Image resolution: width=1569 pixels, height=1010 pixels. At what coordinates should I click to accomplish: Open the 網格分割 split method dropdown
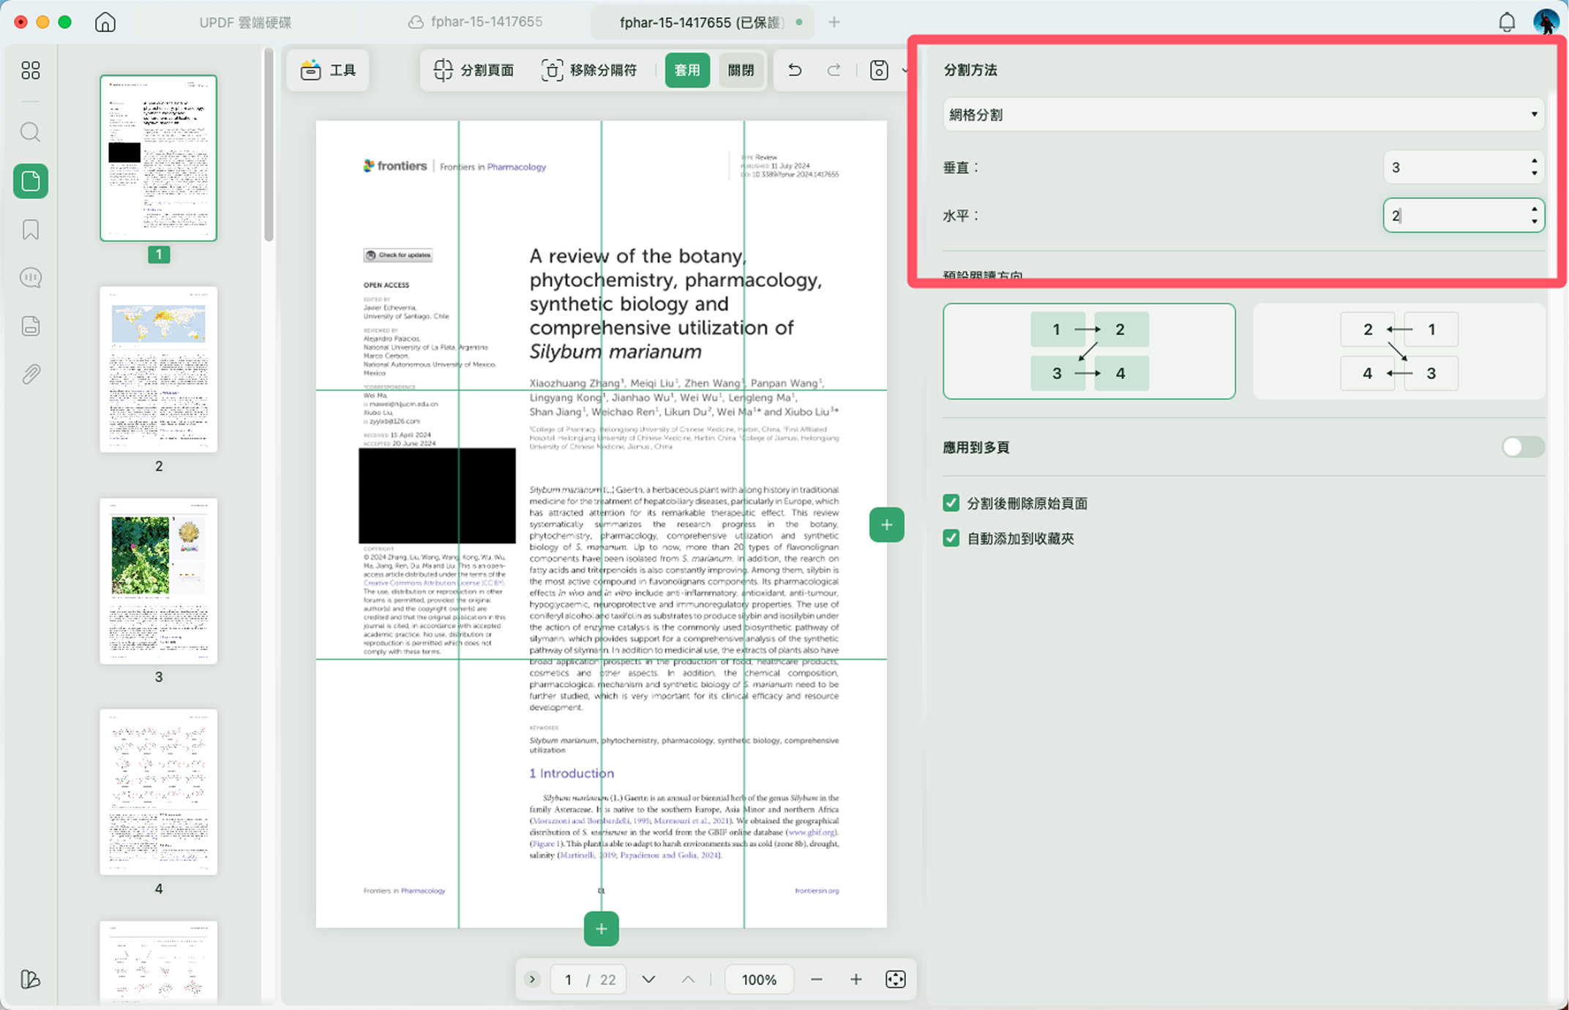1243,115
